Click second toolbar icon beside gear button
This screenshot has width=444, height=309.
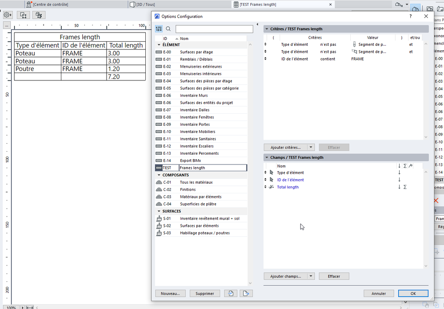point(23,15)
